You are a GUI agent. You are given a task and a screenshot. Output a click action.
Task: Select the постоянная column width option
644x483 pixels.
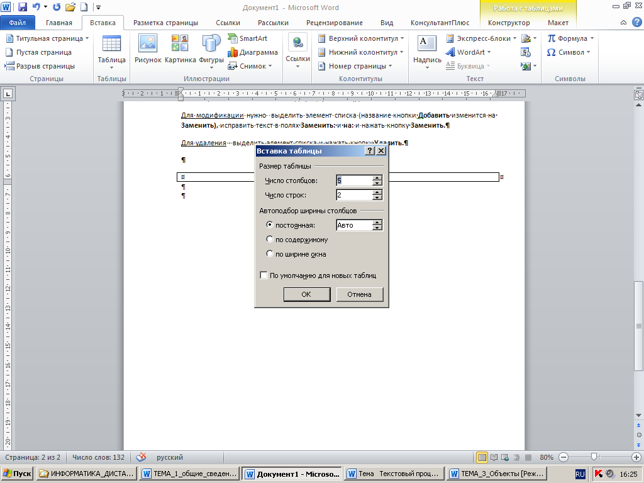click(x=291, y=225)
